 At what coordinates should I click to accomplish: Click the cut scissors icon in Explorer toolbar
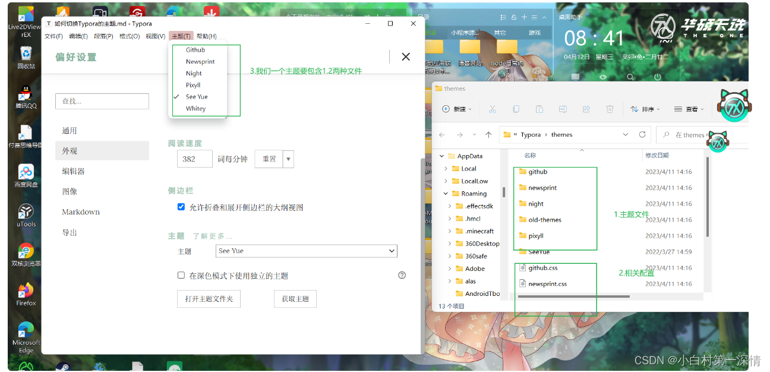click(x=493, y=109)
